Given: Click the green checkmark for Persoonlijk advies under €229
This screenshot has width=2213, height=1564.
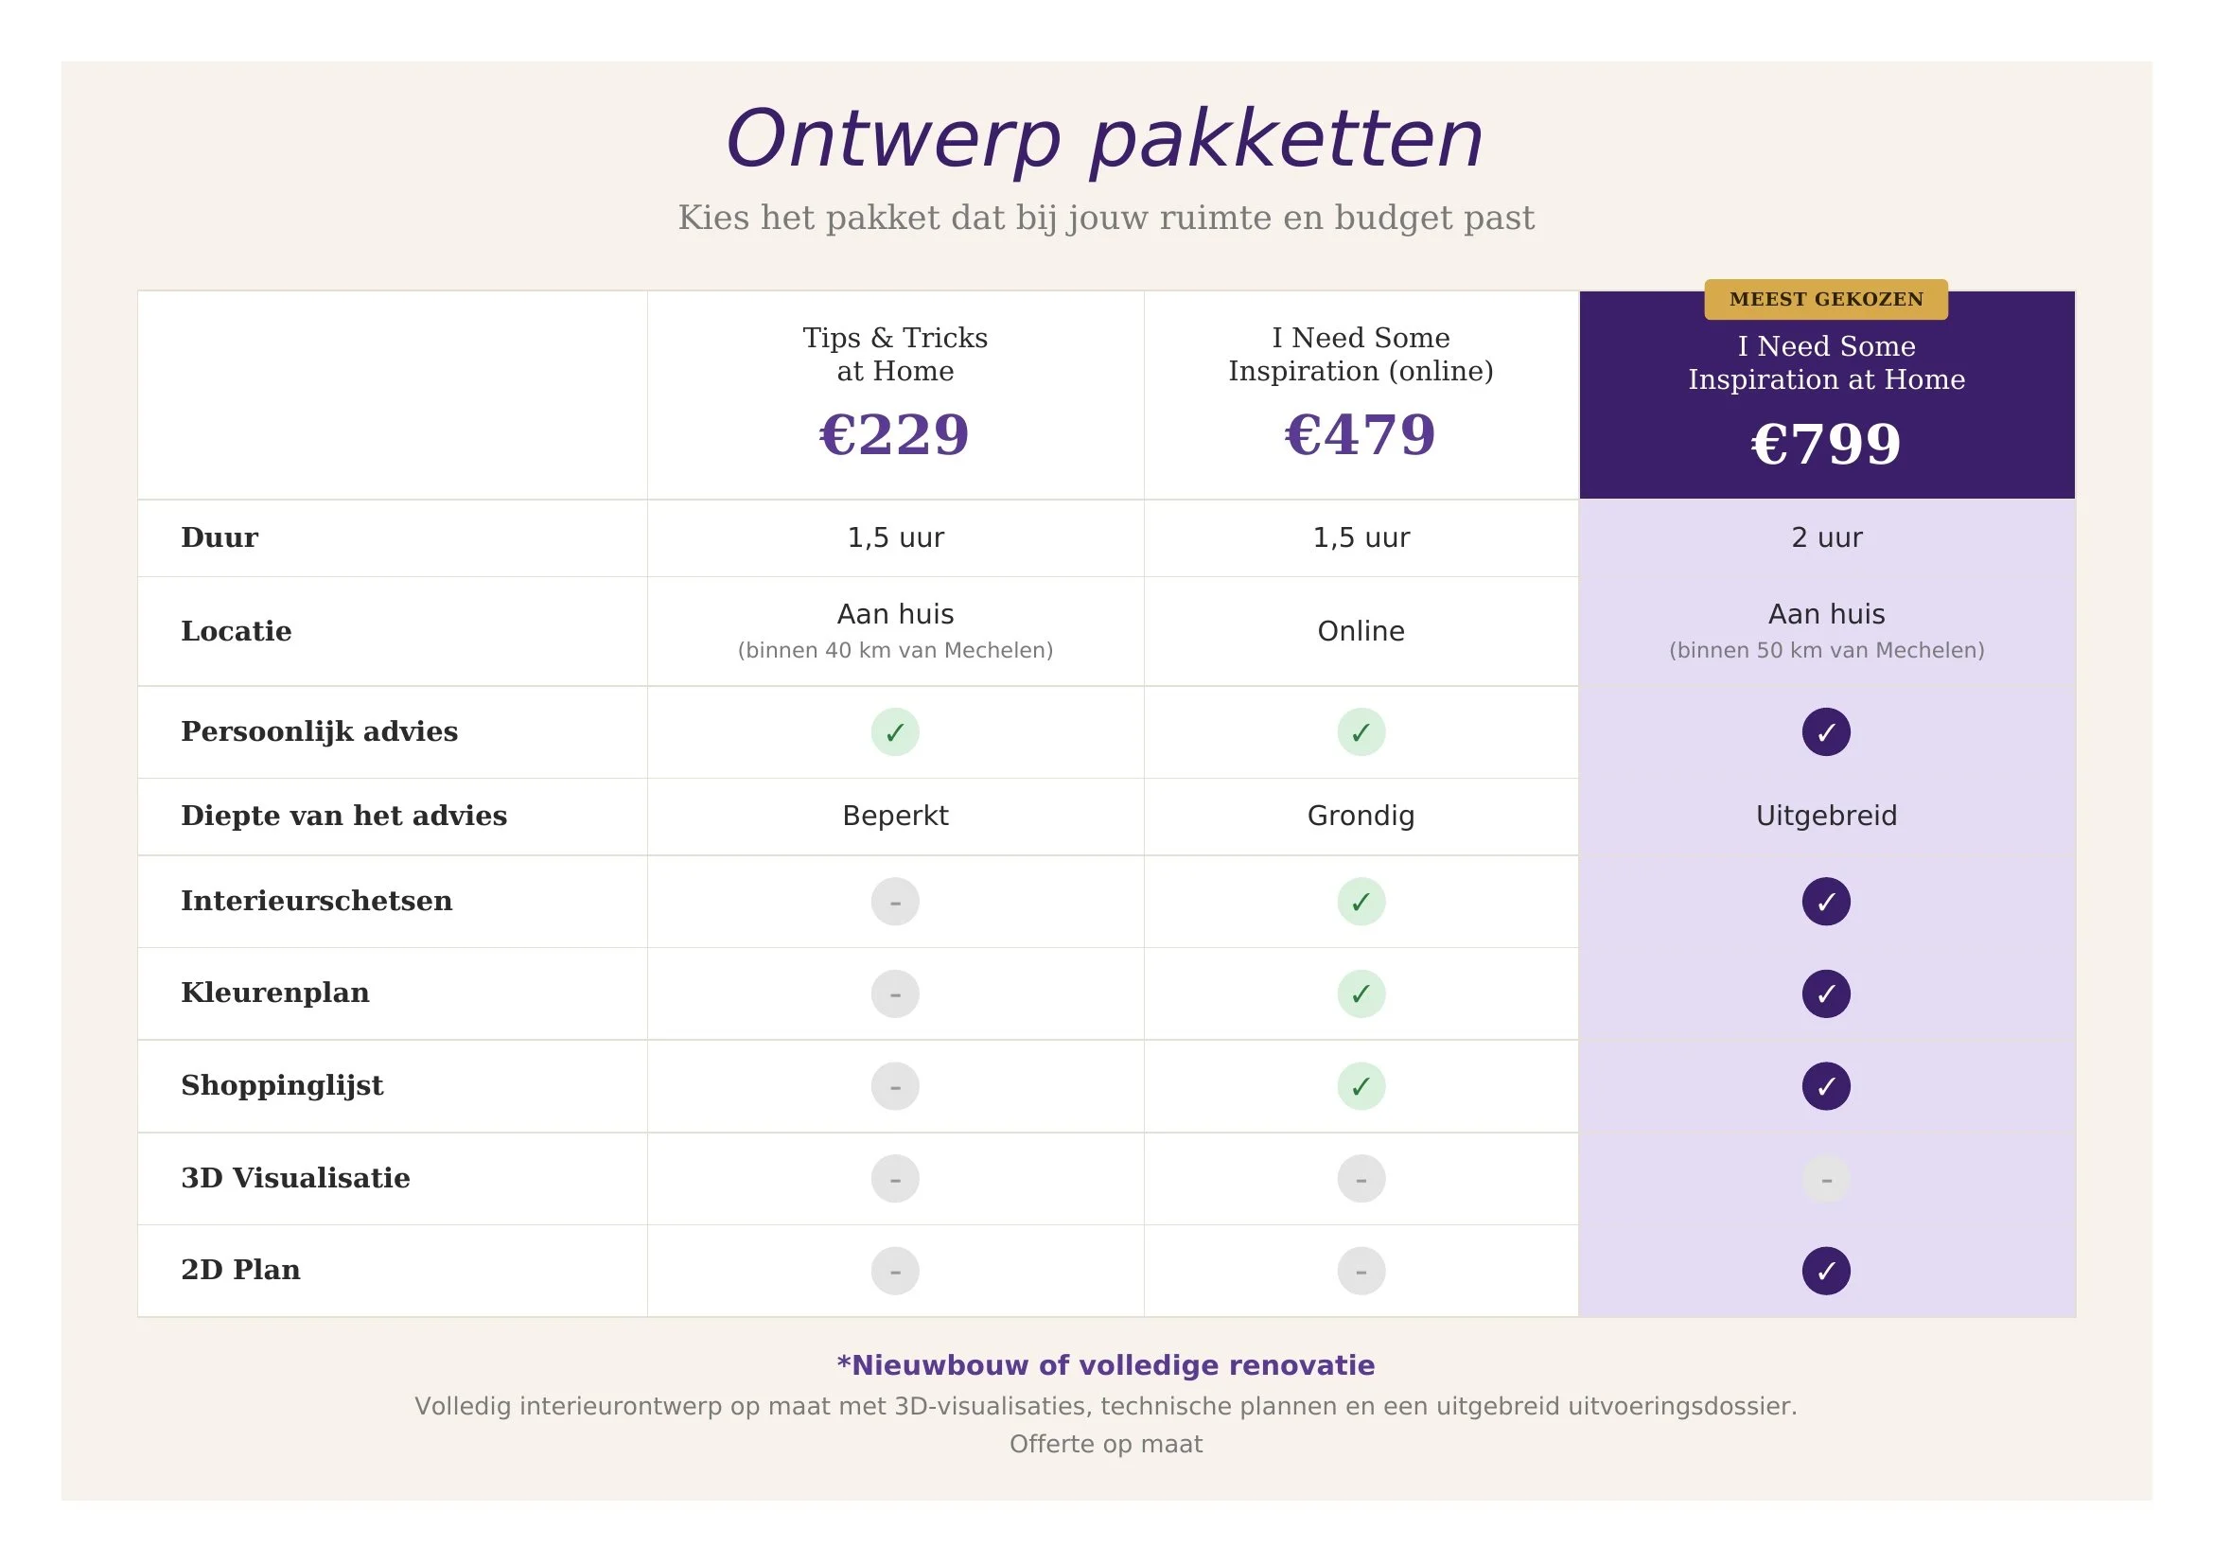Looking at the screenshot, I should point(894,732).
